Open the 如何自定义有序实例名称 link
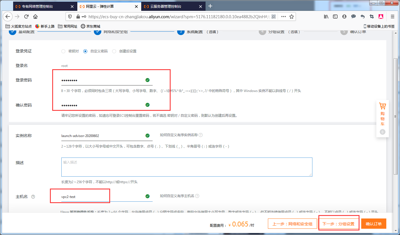 click(x=178, y=135)
